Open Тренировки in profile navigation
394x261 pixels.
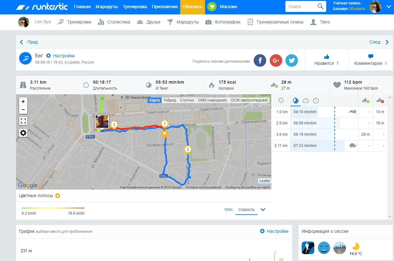tap(74, 22)
